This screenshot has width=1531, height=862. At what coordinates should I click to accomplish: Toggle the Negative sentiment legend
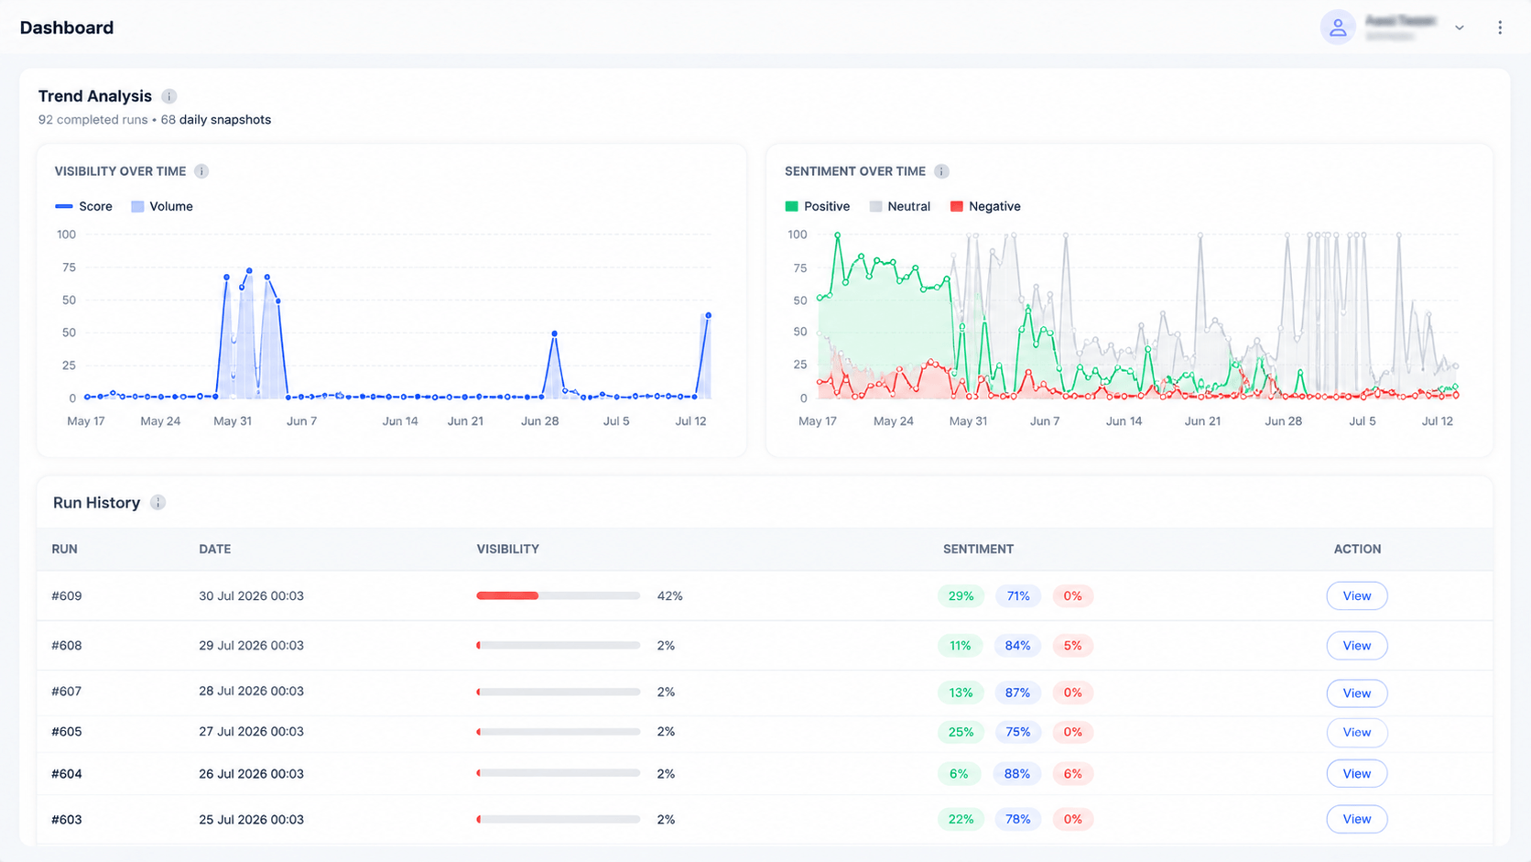[x=985, y=206]
